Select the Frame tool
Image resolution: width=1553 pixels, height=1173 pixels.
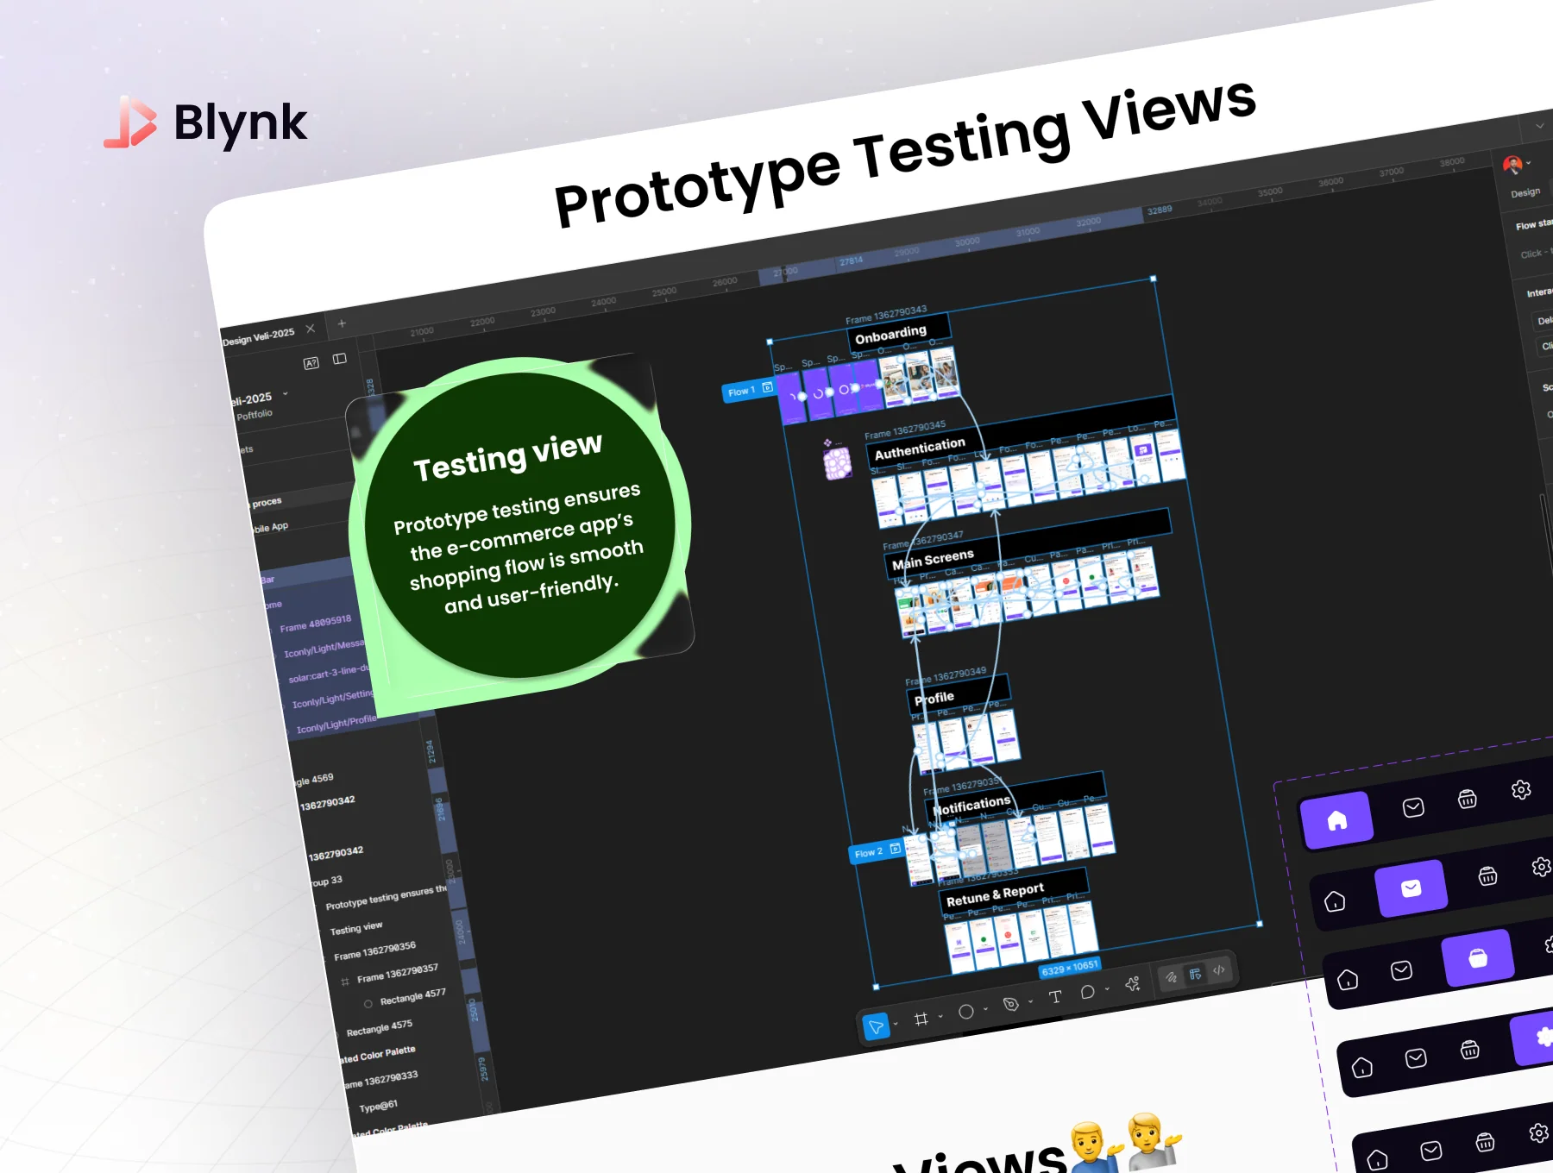coord(921,1019)
